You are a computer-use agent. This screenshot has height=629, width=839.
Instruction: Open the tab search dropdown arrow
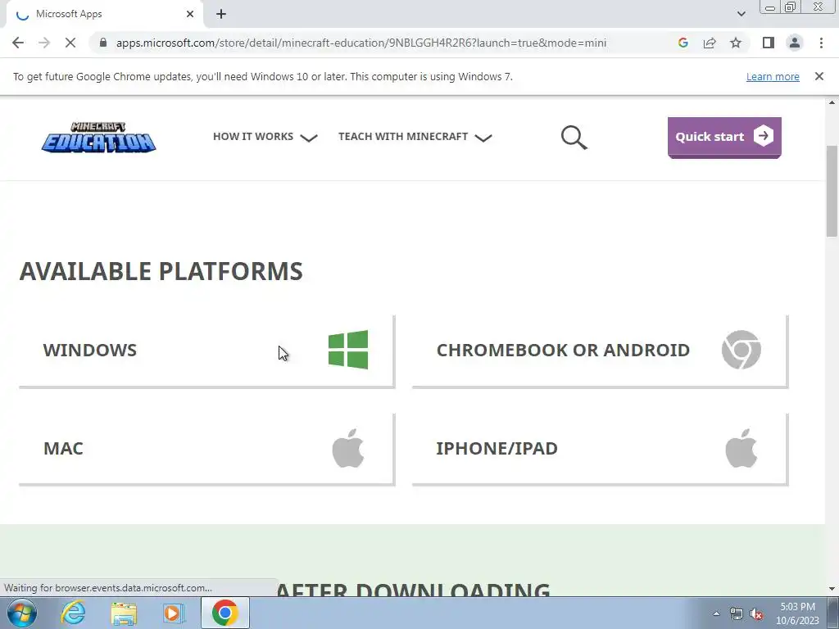(x=741, y=14)
